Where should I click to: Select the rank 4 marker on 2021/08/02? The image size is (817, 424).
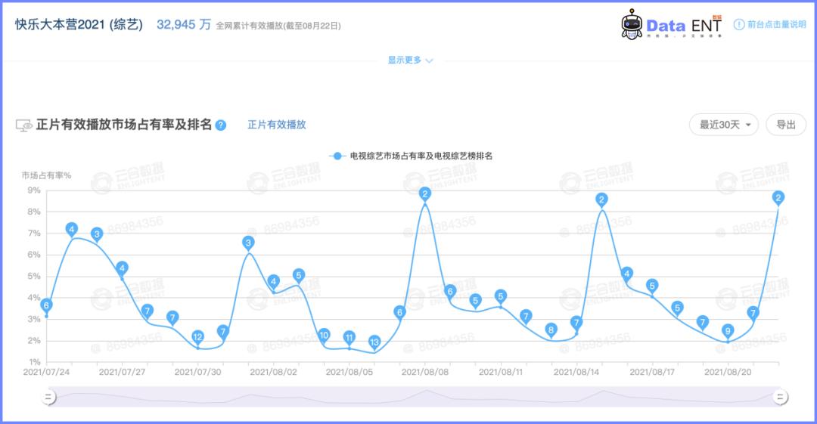click(273, 282)
